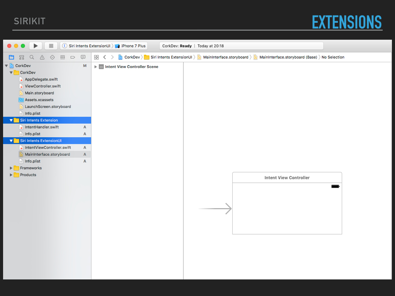Select the Siri Intents ExtensionUI folder
Screen dimensions: 395x296
[x=47, y=140]
